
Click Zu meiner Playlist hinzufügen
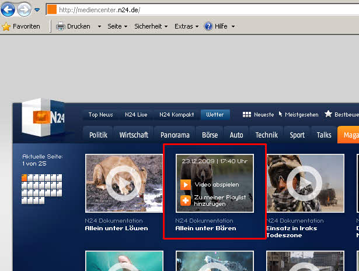click(x=220, y=200)
